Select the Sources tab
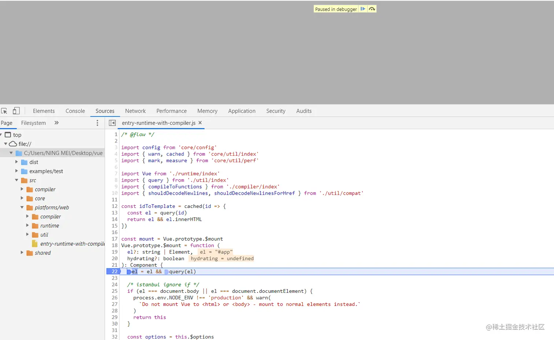 coord(105,111)
